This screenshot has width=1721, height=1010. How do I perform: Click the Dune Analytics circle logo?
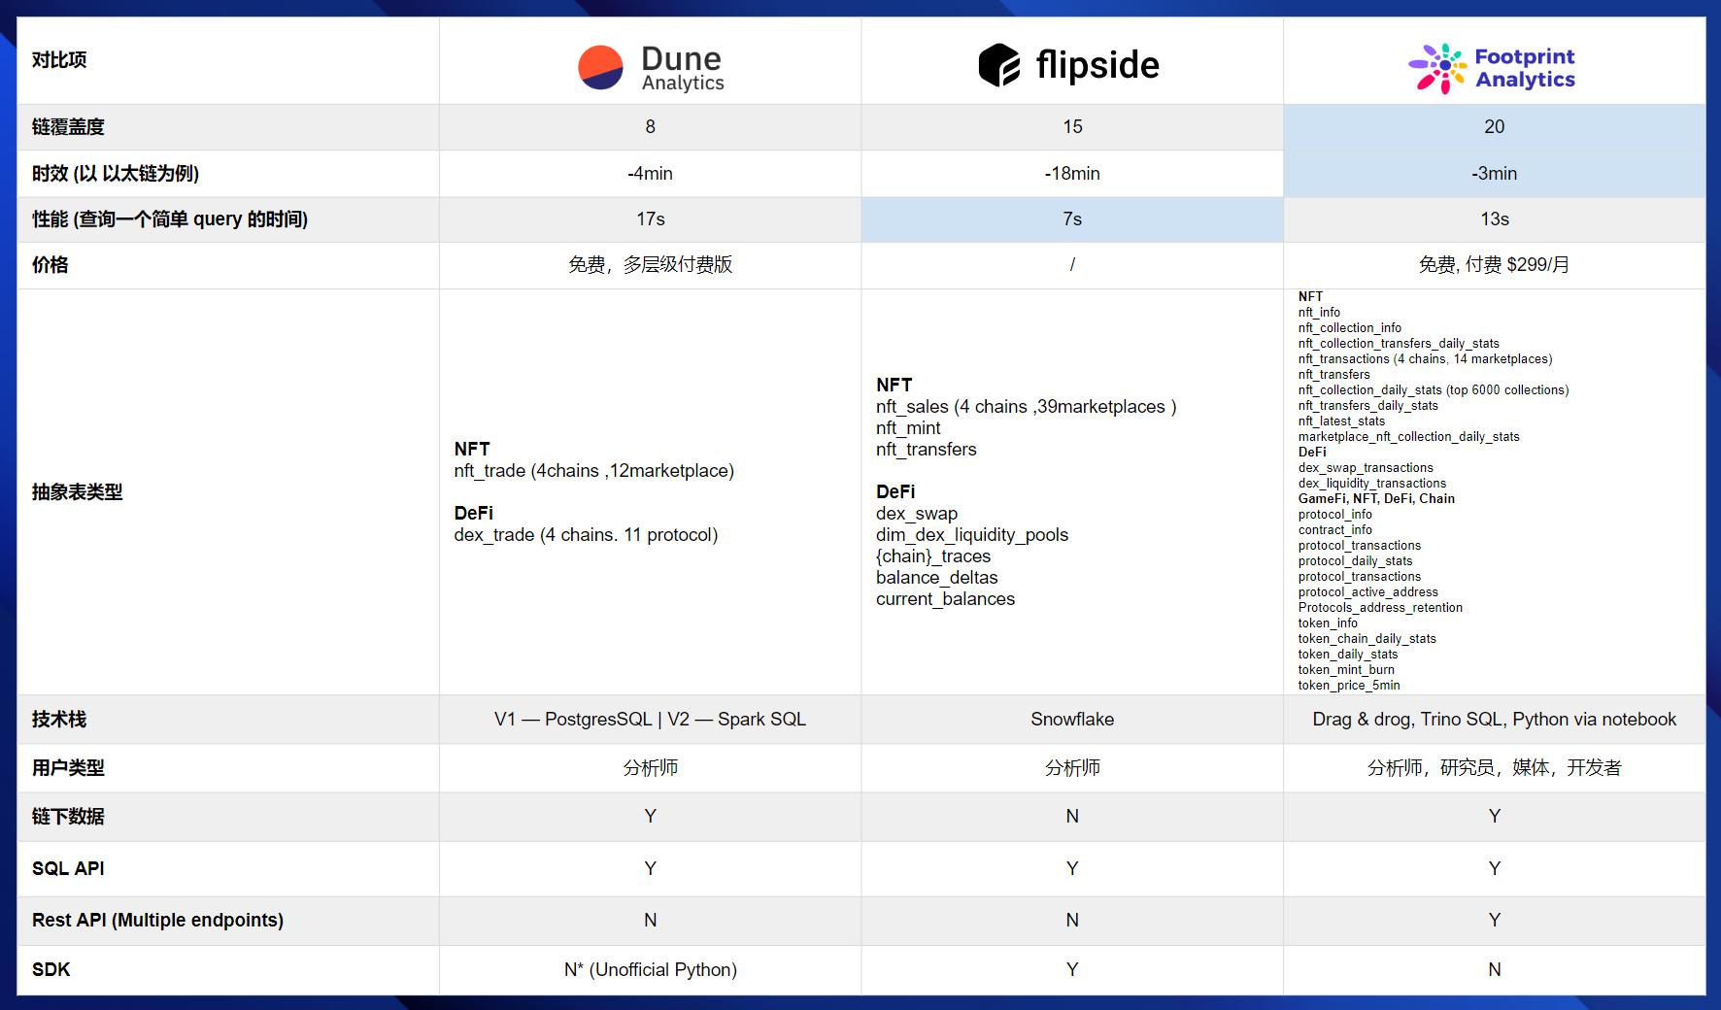[600, 68]
